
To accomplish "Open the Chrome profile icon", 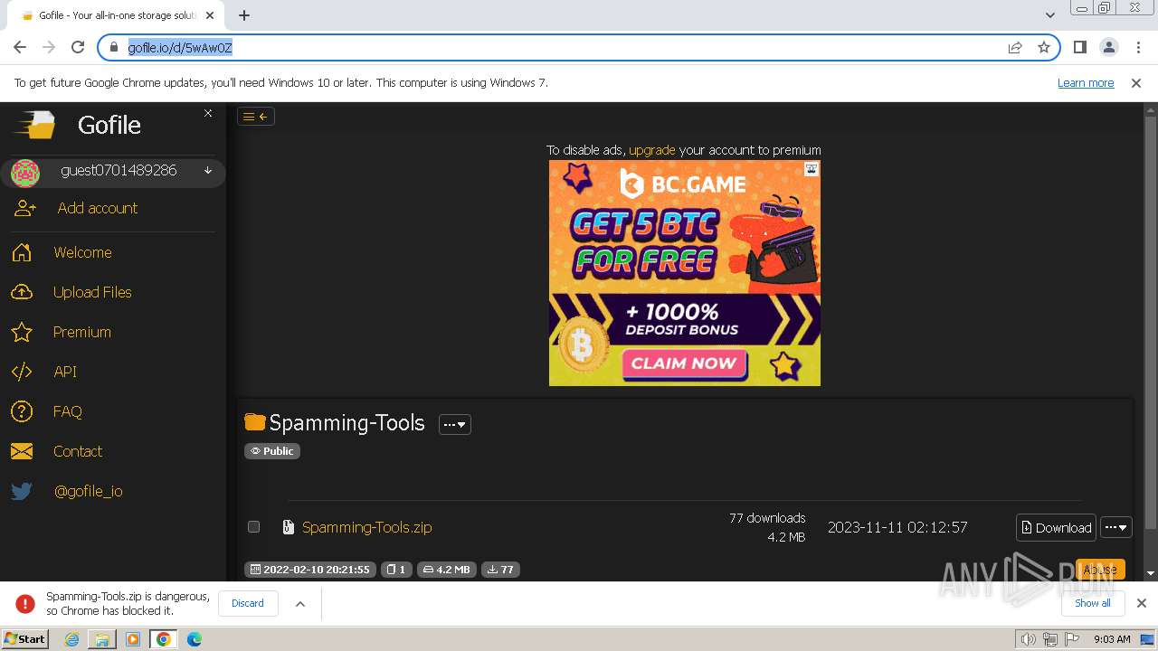I will [1109, 47].
